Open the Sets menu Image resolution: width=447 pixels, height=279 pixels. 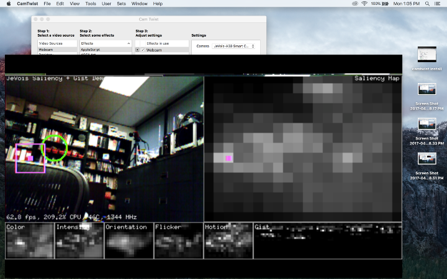pyautogui.click(x=121, y=4)
